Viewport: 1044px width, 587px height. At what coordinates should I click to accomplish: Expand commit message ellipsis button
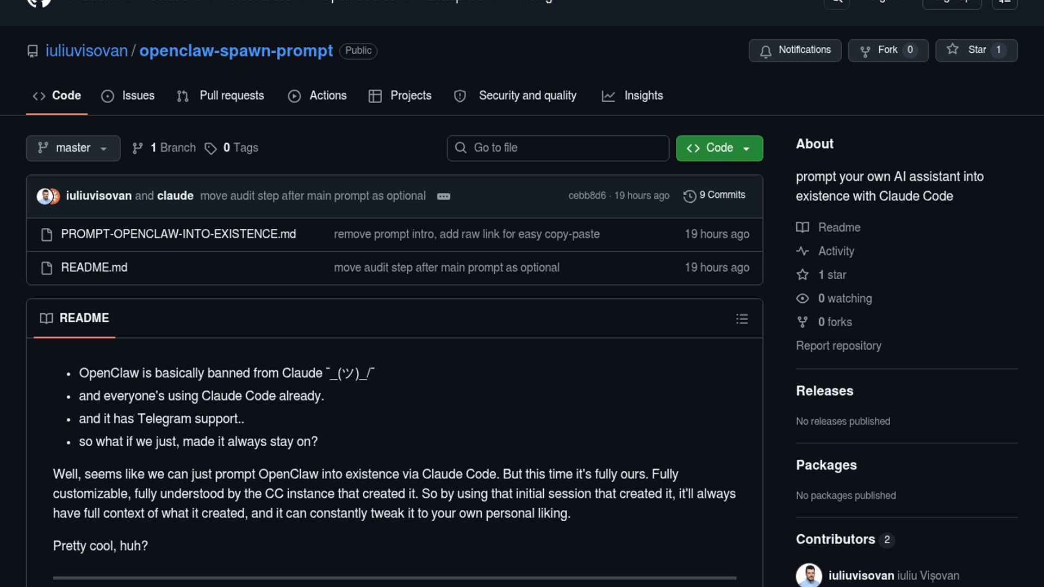coord(443,196)
